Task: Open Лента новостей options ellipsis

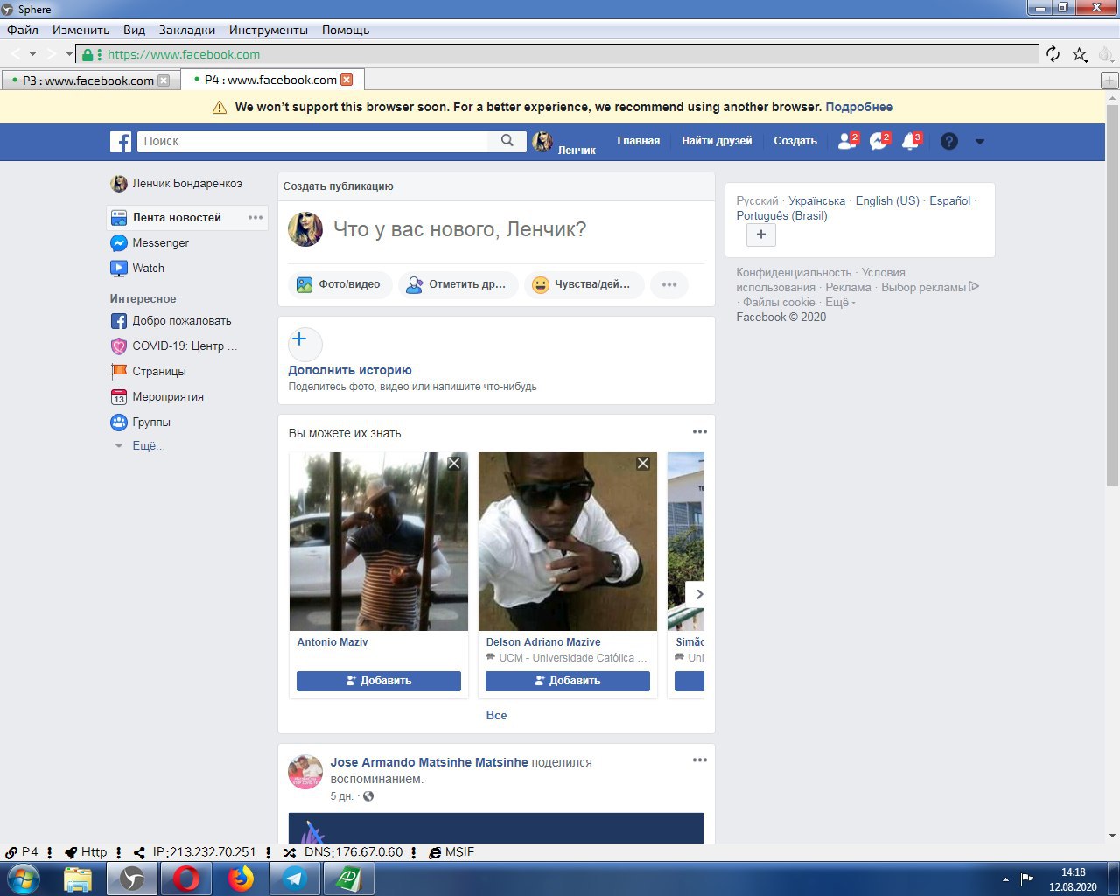Action: [255, 217]
